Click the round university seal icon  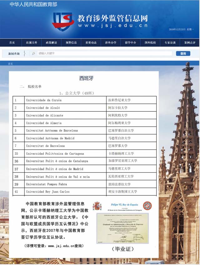click(147, 206)
